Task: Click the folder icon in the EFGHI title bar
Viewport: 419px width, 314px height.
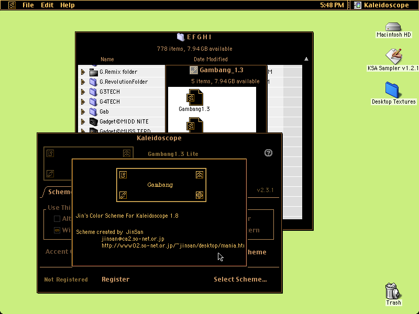Action: (181, 37)
